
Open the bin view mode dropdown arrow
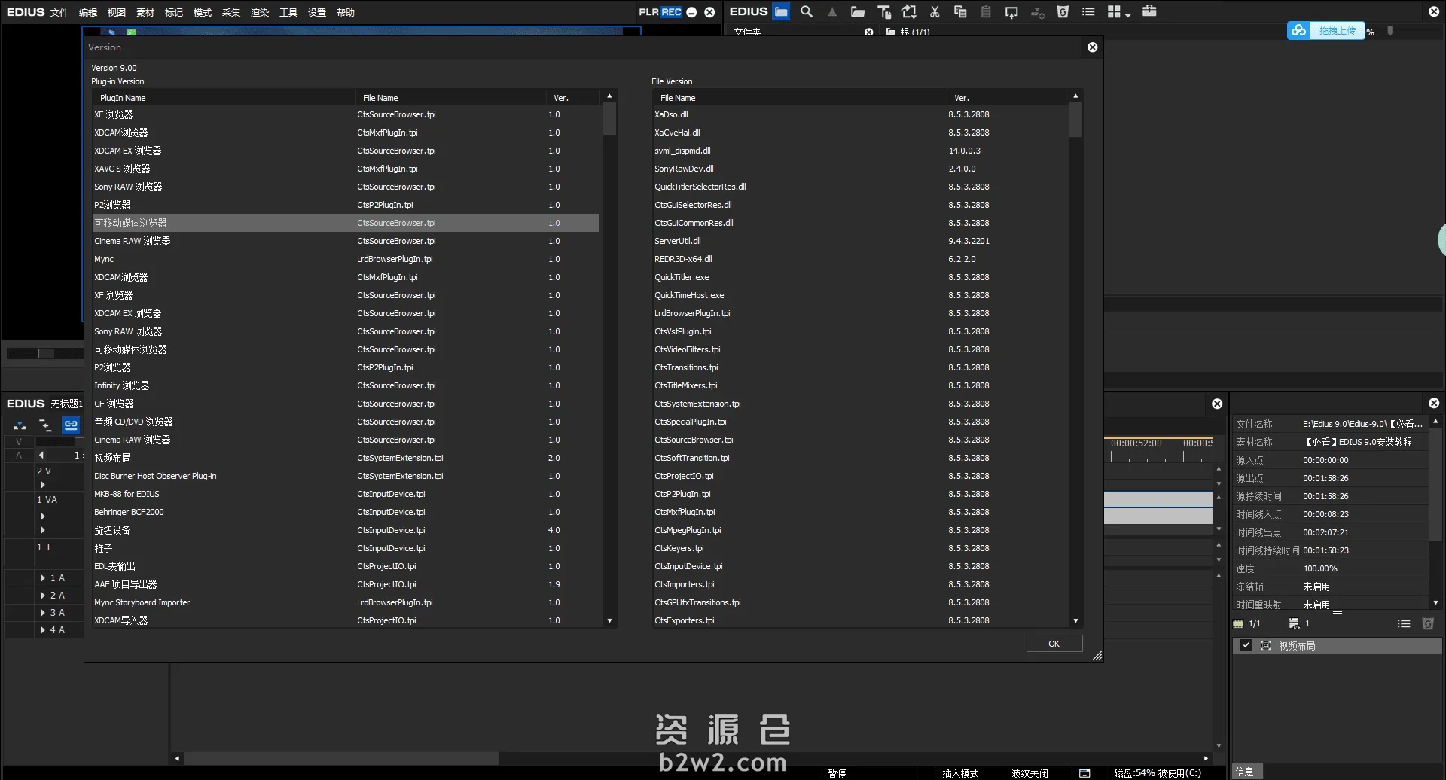(1128, 14)
